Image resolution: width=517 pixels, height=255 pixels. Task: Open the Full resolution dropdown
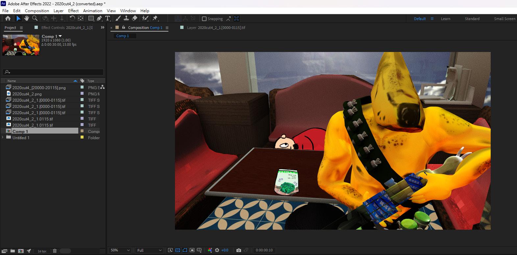(149, 250)
